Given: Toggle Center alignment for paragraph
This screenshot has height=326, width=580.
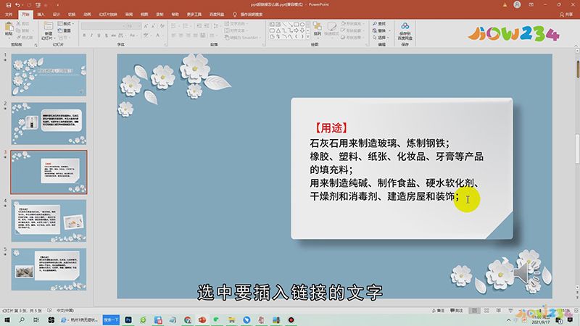Looking at the screenshot, I should 181,35.
